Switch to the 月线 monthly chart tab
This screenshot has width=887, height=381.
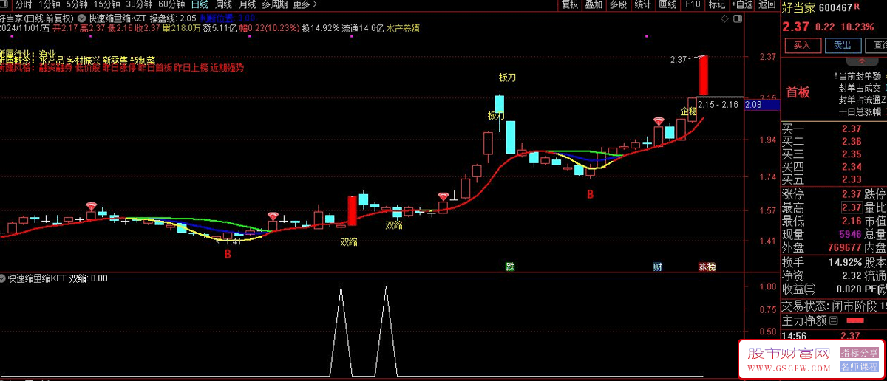coord(247,4)
